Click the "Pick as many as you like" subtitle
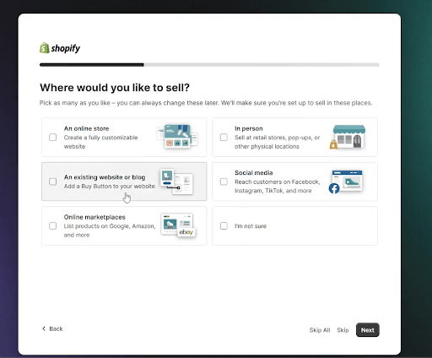Screen dimensions: 432x358 tap(206, 103)
